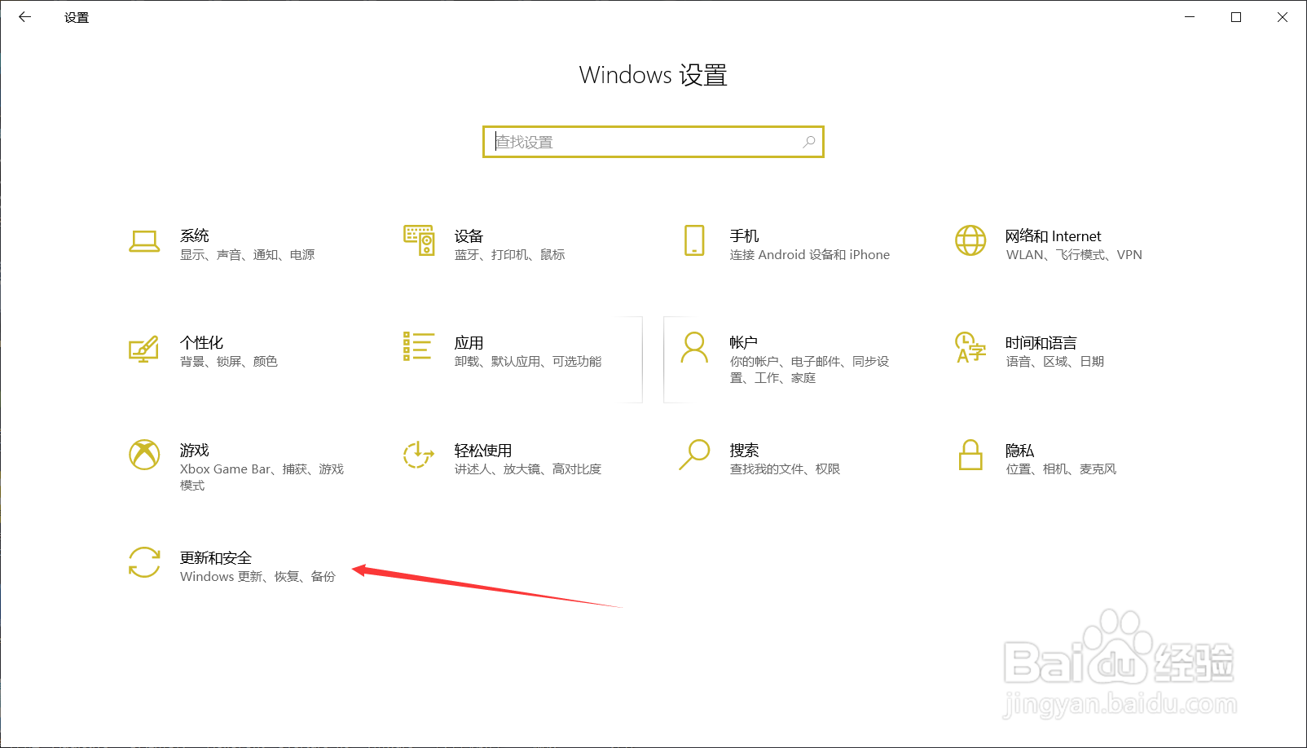Open the 隐私 settings heading
Image resolution: width=1307 pixels, height=748 pixels.
[x=1020, y=450]
